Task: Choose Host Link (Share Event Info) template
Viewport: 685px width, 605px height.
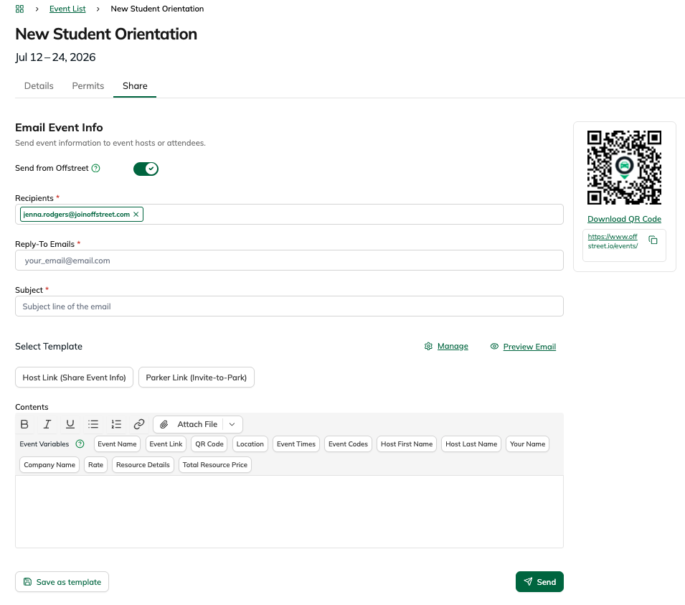Action: click(75, 377)
